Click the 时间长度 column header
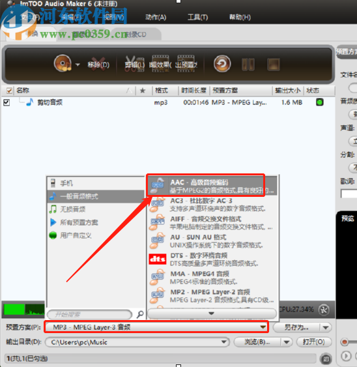357x367 pixels. point(193,91)
